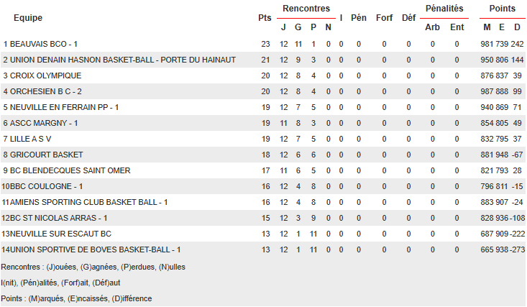Click the Pts column header
Image resolution: width=527 pixels, height=307 pixels.
[x=265, y=17]
